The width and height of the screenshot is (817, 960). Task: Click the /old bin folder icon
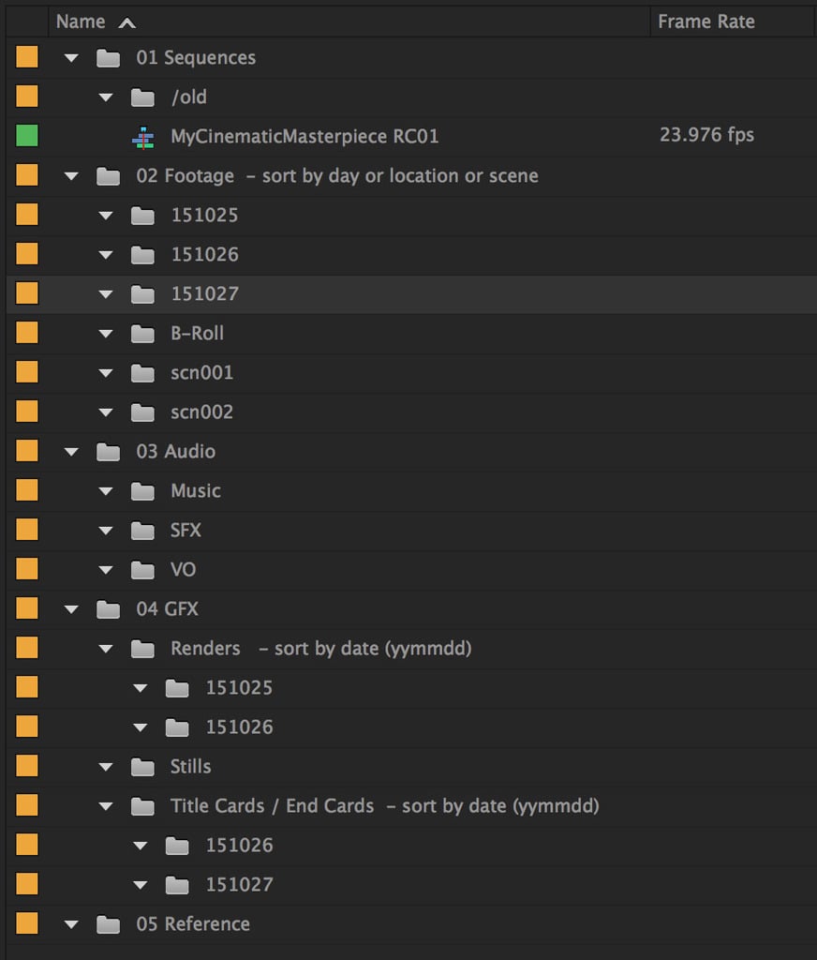[142, 97]
